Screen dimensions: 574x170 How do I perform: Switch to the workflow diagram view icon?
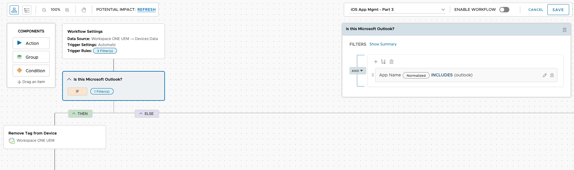coord(14,10)
